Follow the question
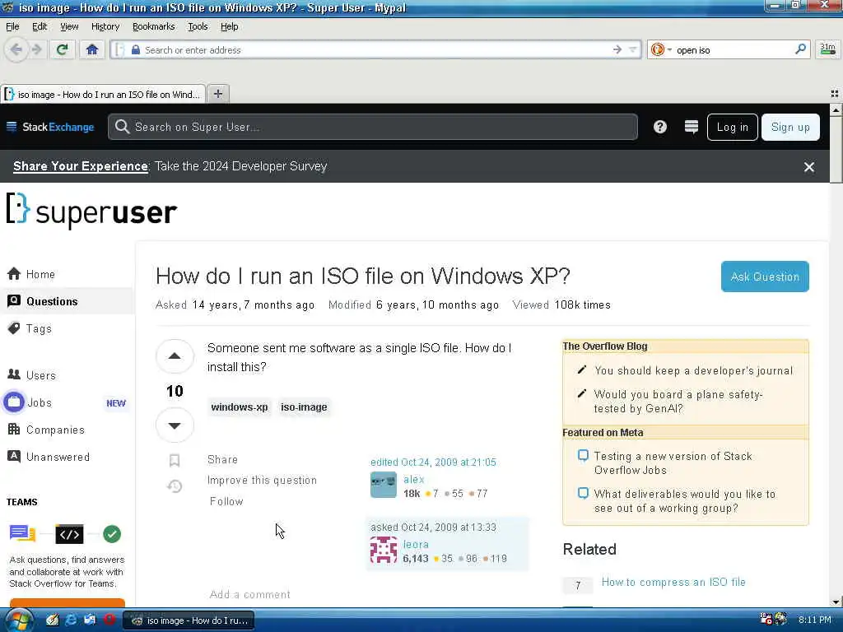Viewport: 843px width, 632px height. pos(226,501)
